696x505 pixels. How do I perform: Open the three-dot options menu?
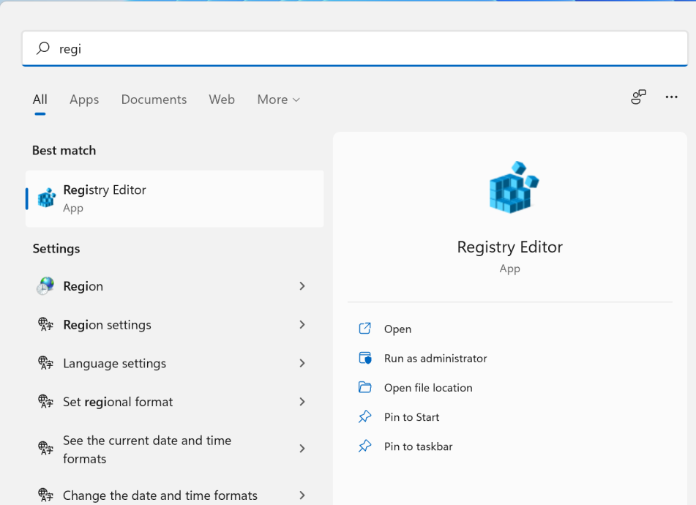(671, 97)
